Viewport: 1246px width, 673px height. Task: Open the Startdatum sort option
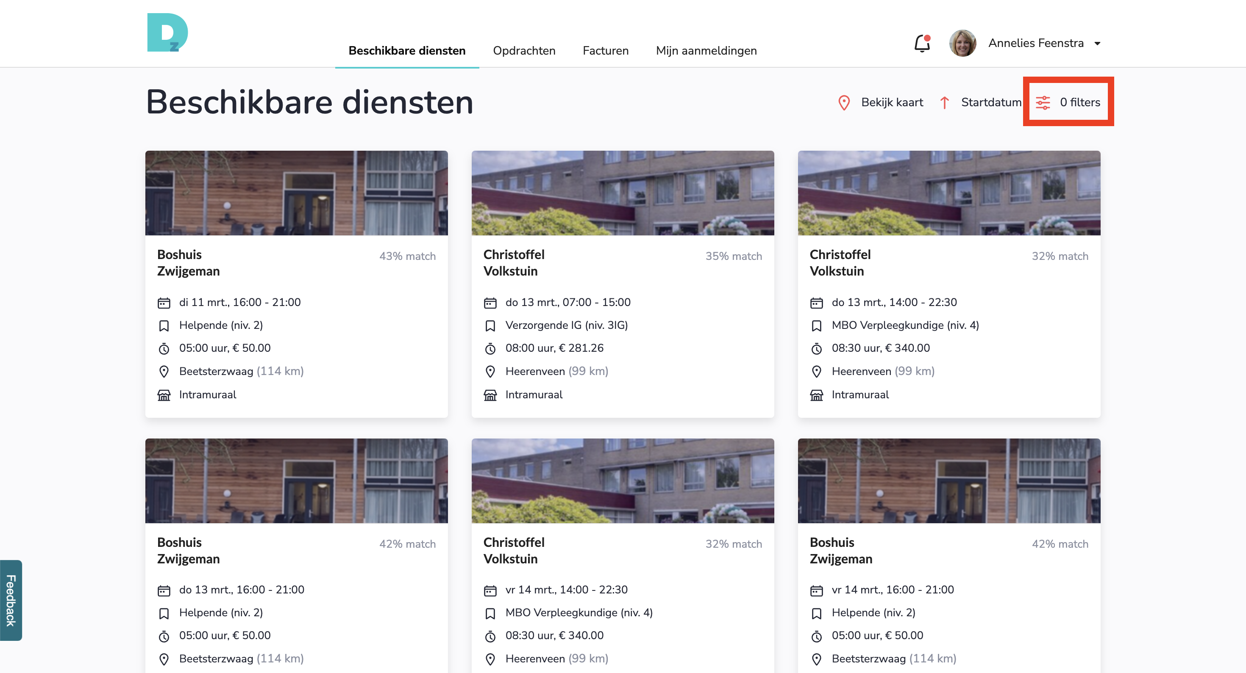click(990, 102)
